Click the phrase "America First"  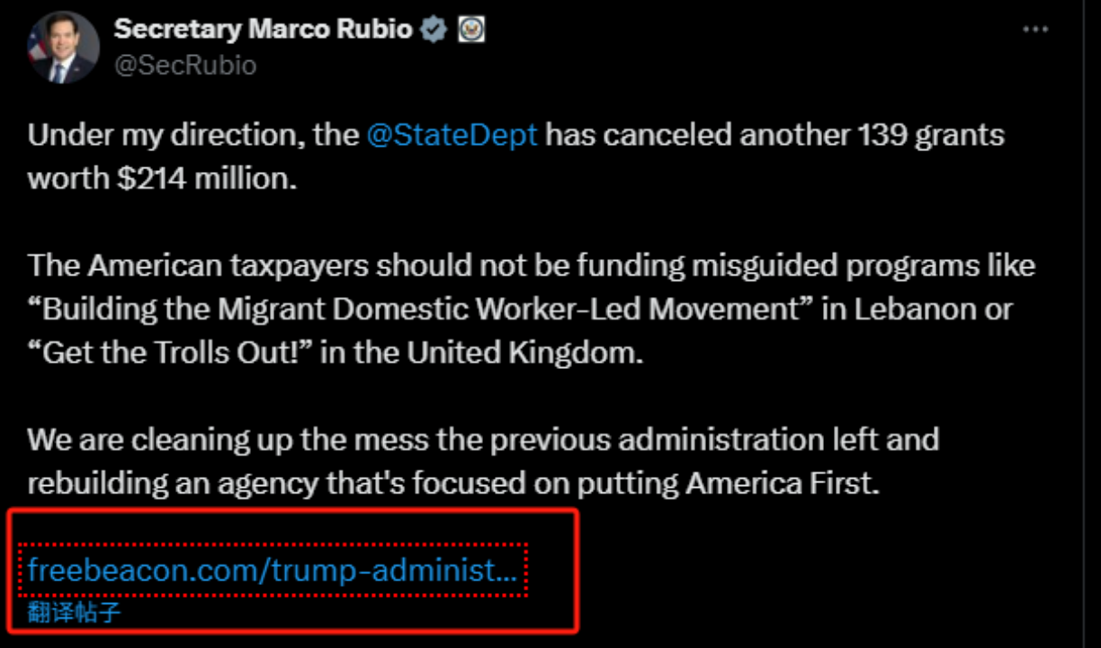779,483
